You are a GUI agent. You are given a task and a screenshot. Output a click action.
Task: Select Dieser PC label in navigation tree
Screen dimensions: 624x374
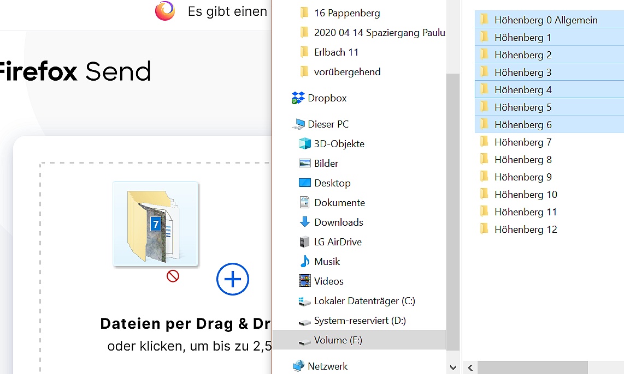pos(328,124)
